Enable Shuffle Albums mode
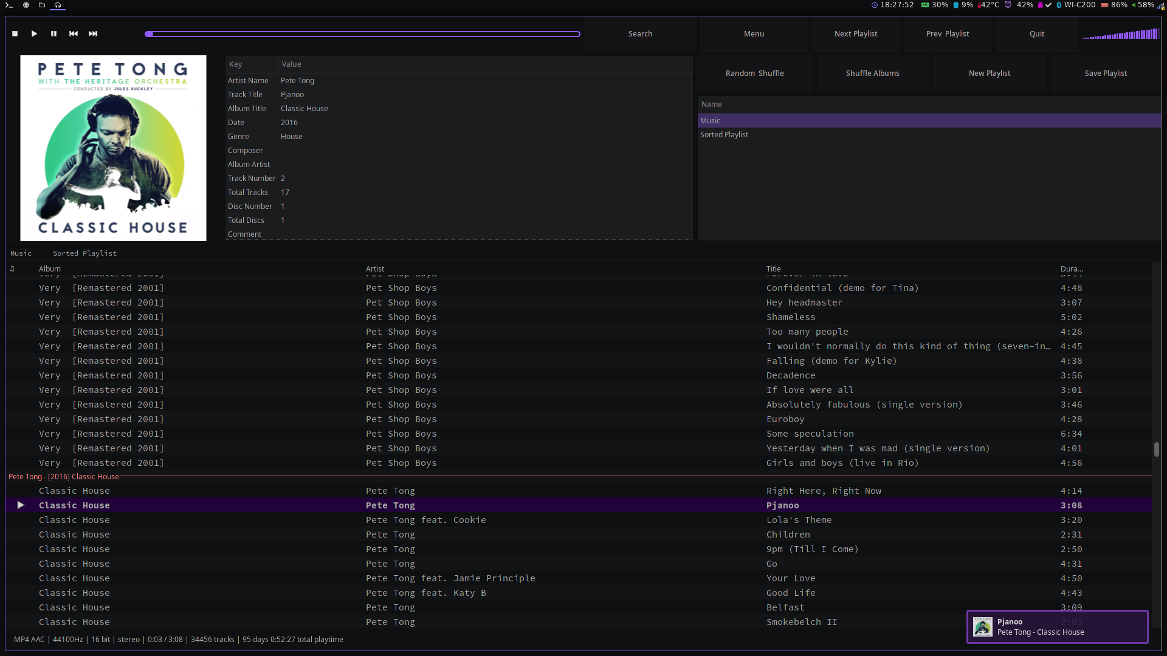 click(872, 73)
